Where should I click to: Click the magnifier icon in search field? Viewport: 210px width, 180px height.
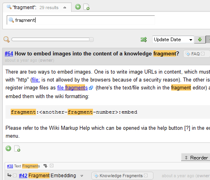(11, 20)
